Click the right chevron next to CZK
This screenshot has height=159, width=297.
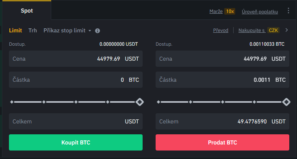pyautogui.click(x=286, y=30)
